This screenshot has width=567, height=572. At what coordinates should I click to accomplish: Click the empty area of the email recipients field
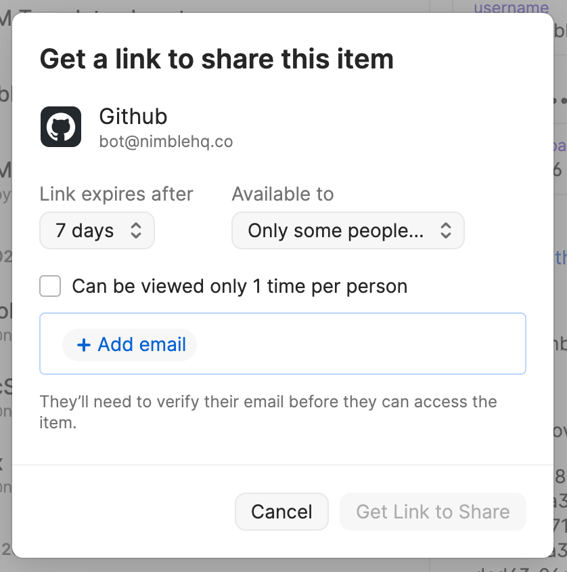click(x=359, y=344)
